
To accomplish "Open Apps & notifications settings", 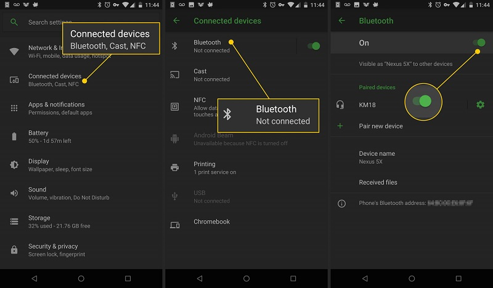I will [81, 108].
